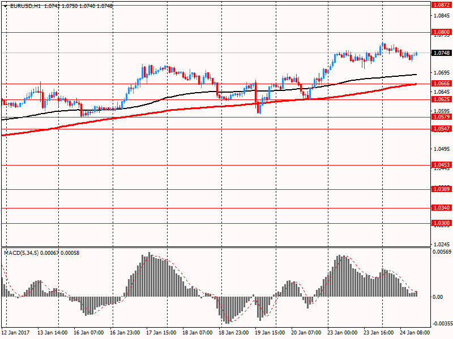Click the EURUSD,H1 chart title text
This screenshot has height=339, width=453.
(25, 6)
